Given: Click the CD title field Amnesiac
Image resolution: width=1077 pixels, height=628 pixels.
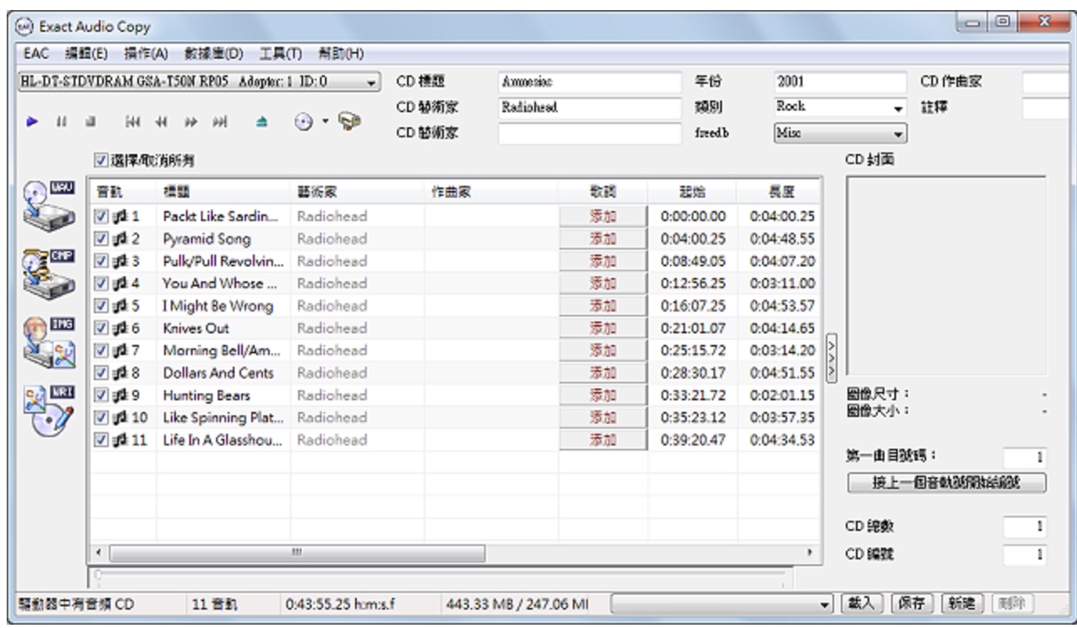Looking at the screenshot, I should (590, 82).
